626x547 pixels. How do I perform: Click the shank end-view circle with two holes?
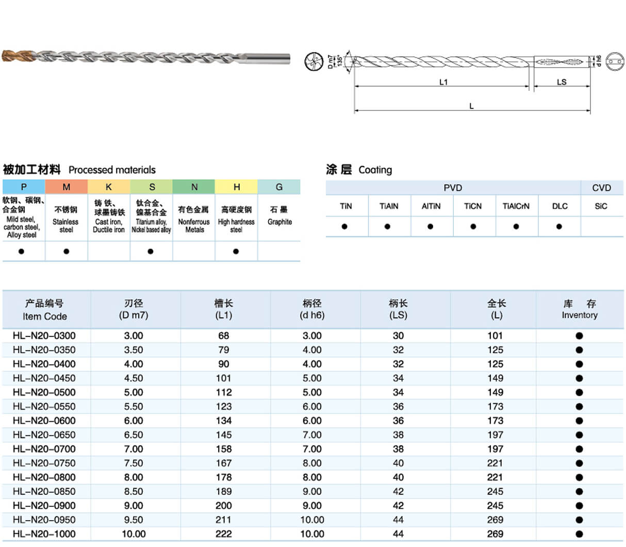(615, 62)
